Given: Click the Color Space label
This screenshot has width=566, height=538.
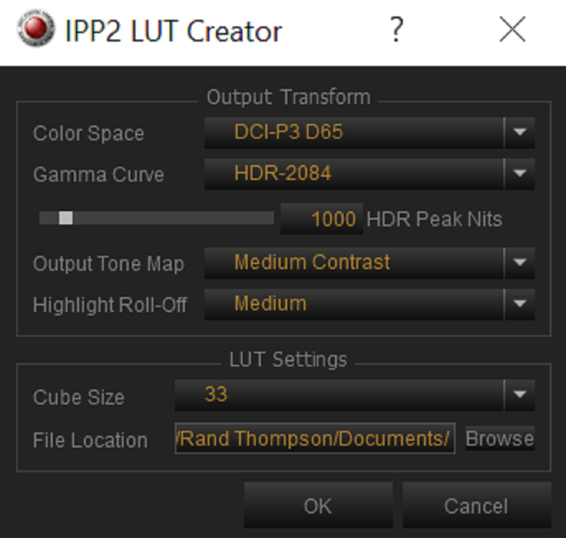Looking at the screenshot, I should pyautogui.click(x=88, y=134).
